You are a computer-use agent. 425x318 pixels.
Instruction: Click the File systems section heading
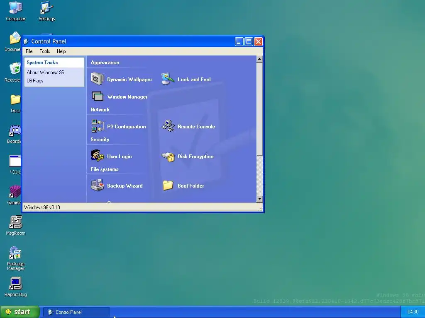104,169
